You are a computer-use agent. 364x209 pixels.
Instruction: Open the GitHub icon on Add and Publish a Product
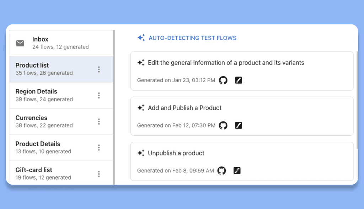(223, 125)
